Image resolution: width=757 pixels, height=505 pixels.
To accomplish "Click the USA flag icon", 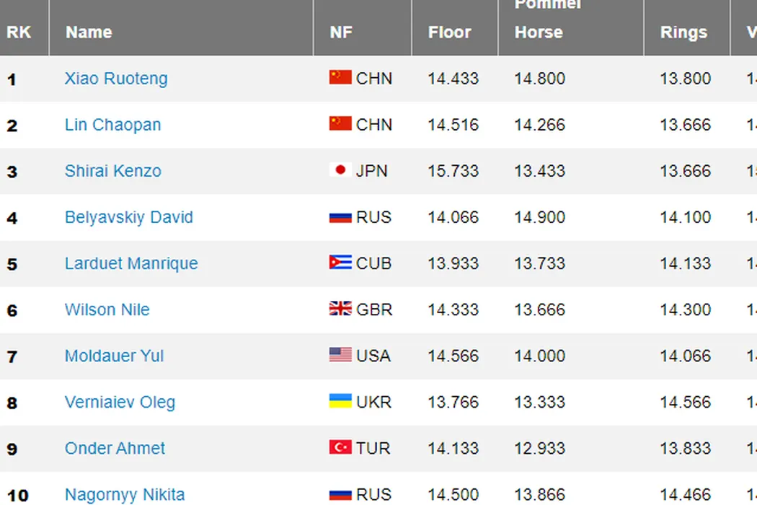I will coord(340,355).
